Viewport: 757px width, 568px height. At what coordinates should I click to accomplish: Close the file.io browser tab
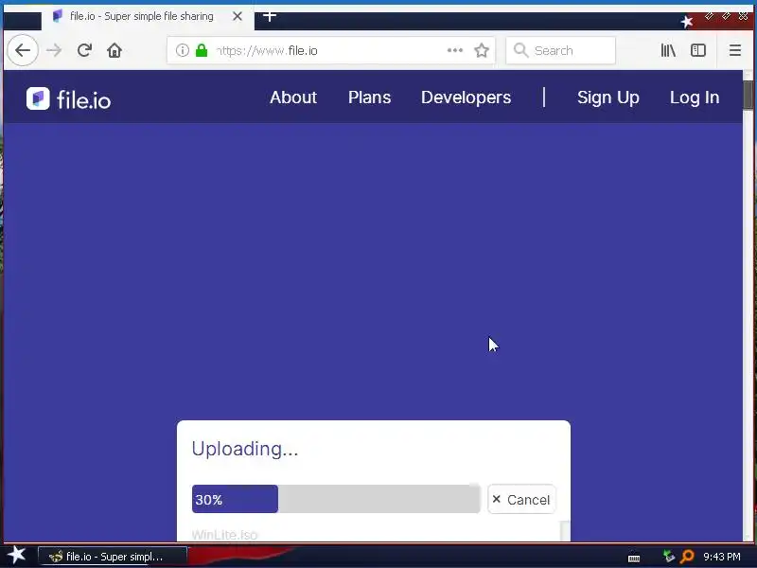238,16
